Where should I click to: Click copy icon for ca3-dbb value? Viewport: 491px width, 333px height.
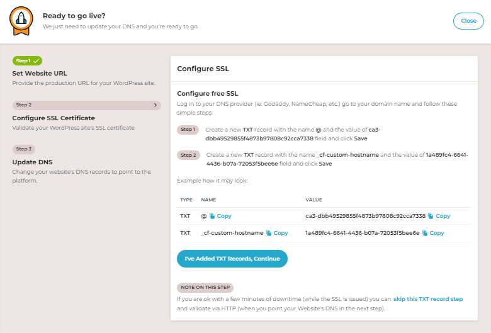pos(431,216)
